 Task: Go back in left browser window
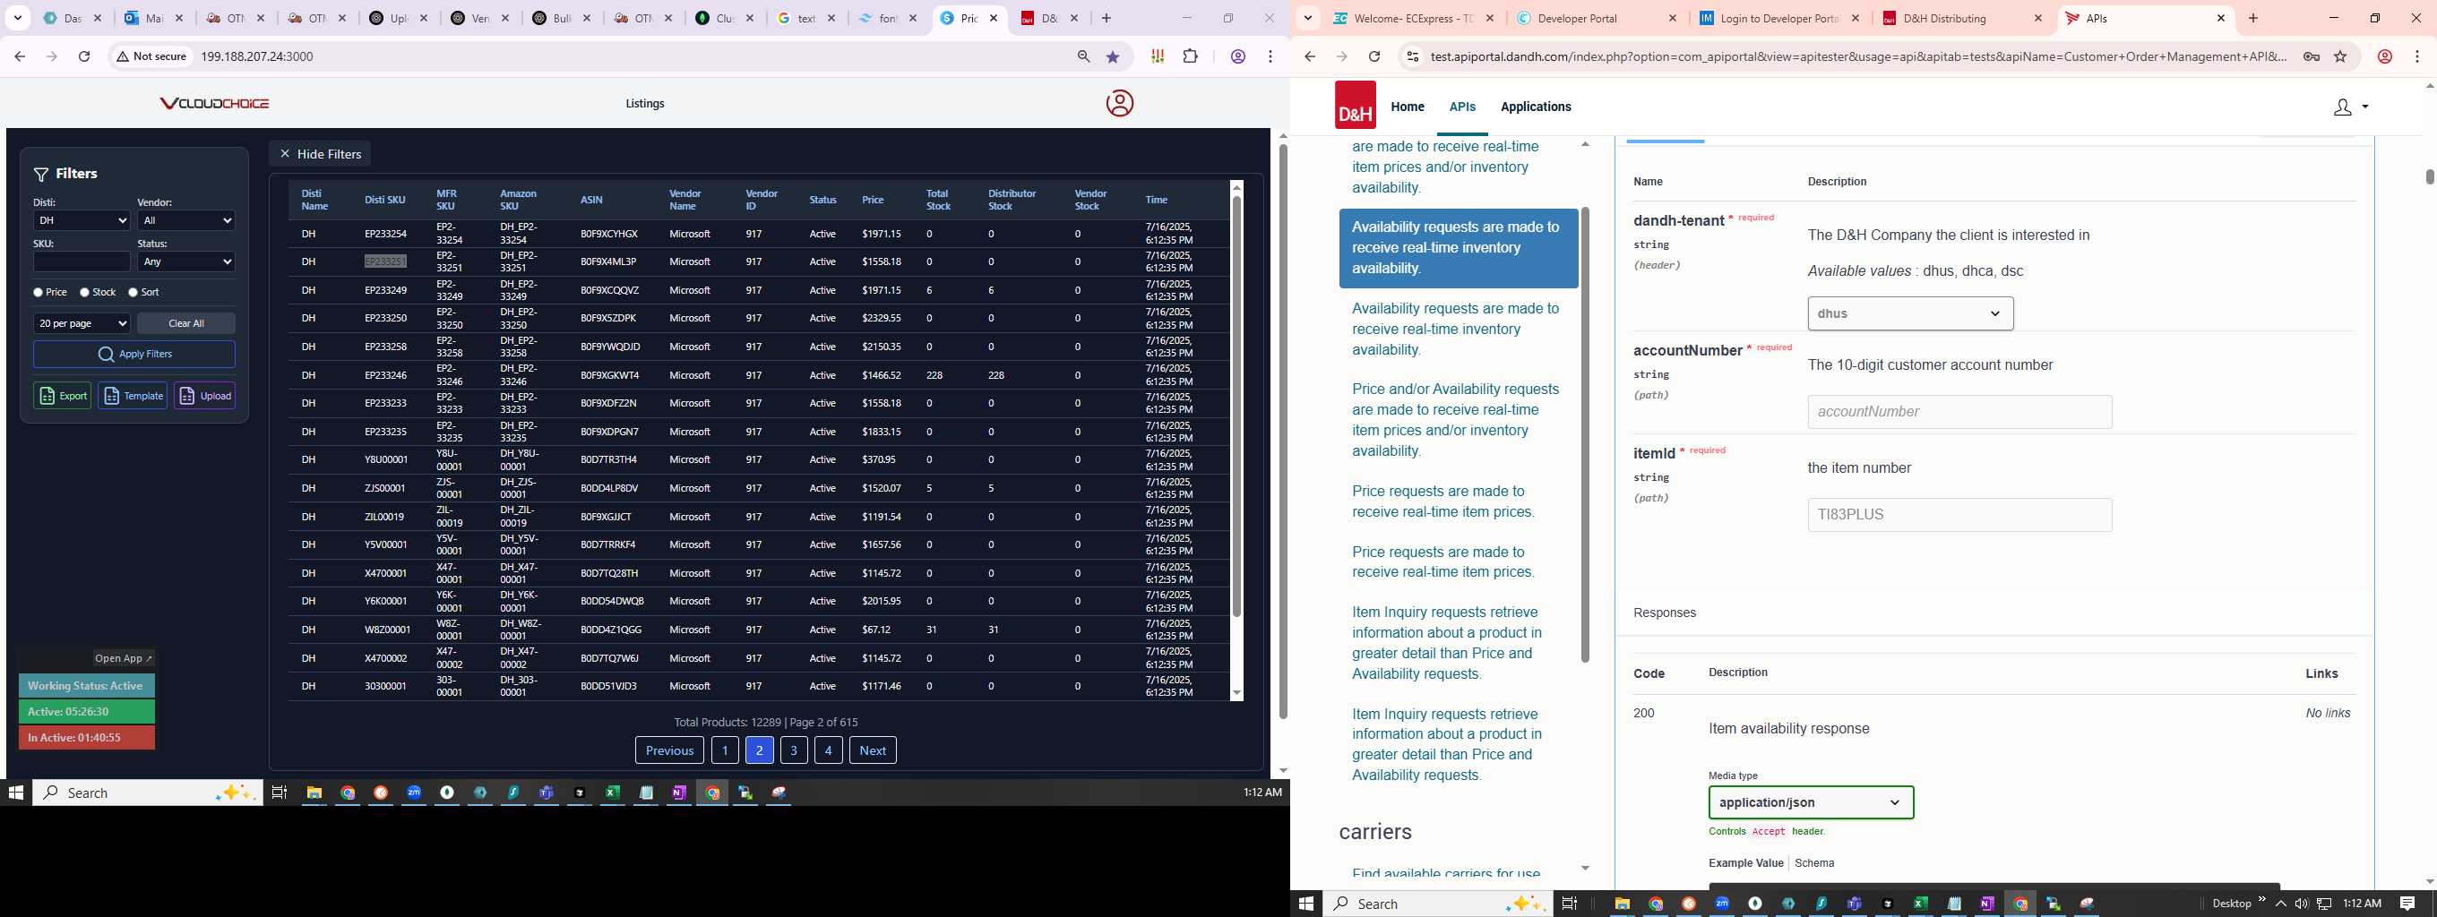click(x=20, y=56)
